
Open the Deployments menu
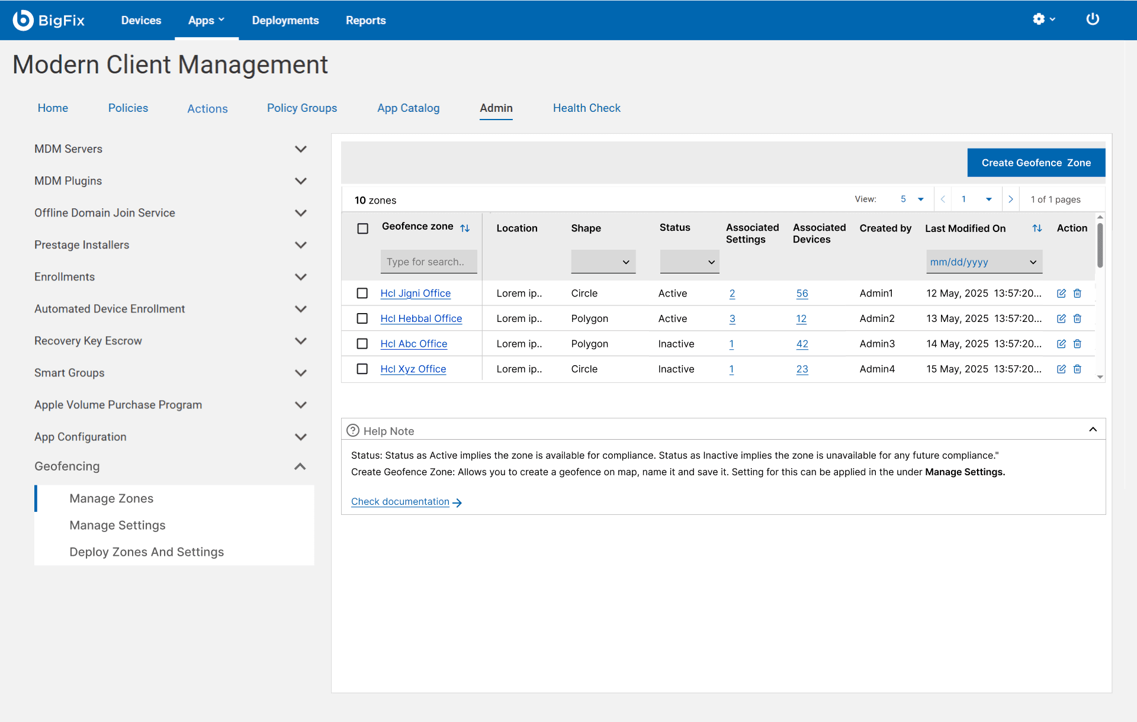pos(285,20)
